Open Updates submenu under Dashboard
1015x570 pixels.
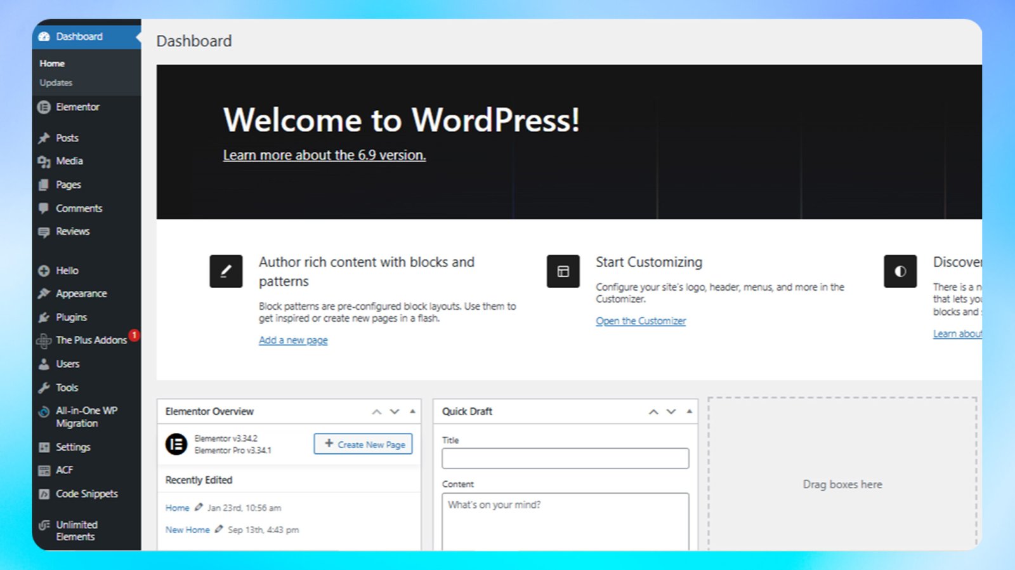(56, 83)
